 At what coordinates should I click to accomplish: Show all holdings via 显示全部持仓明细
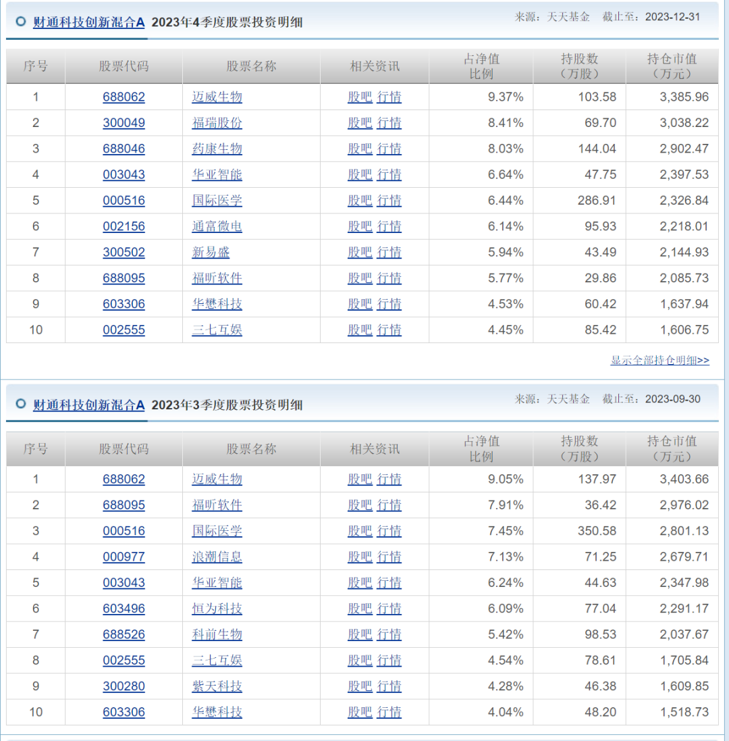click(x=659, y=360)
